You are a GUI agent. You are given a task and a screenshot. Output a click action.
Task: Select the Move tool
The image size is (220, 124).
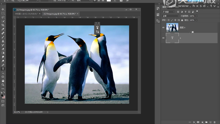click(x=3, y=9)
